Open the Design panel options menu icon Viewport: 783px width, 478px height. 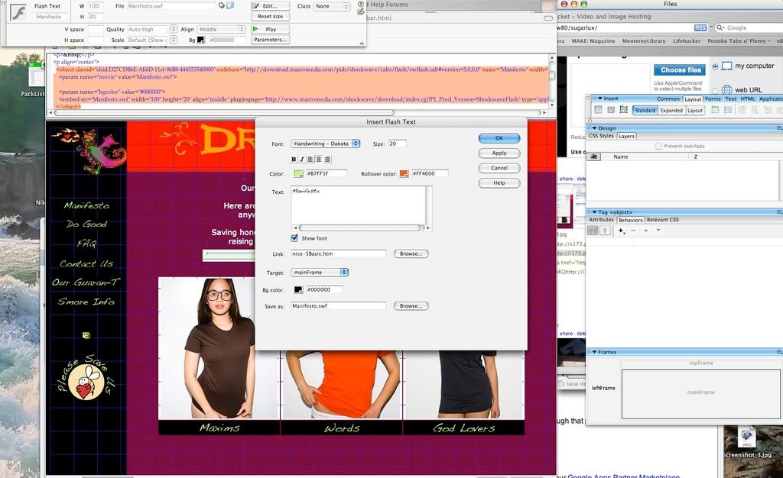(779, 128)
